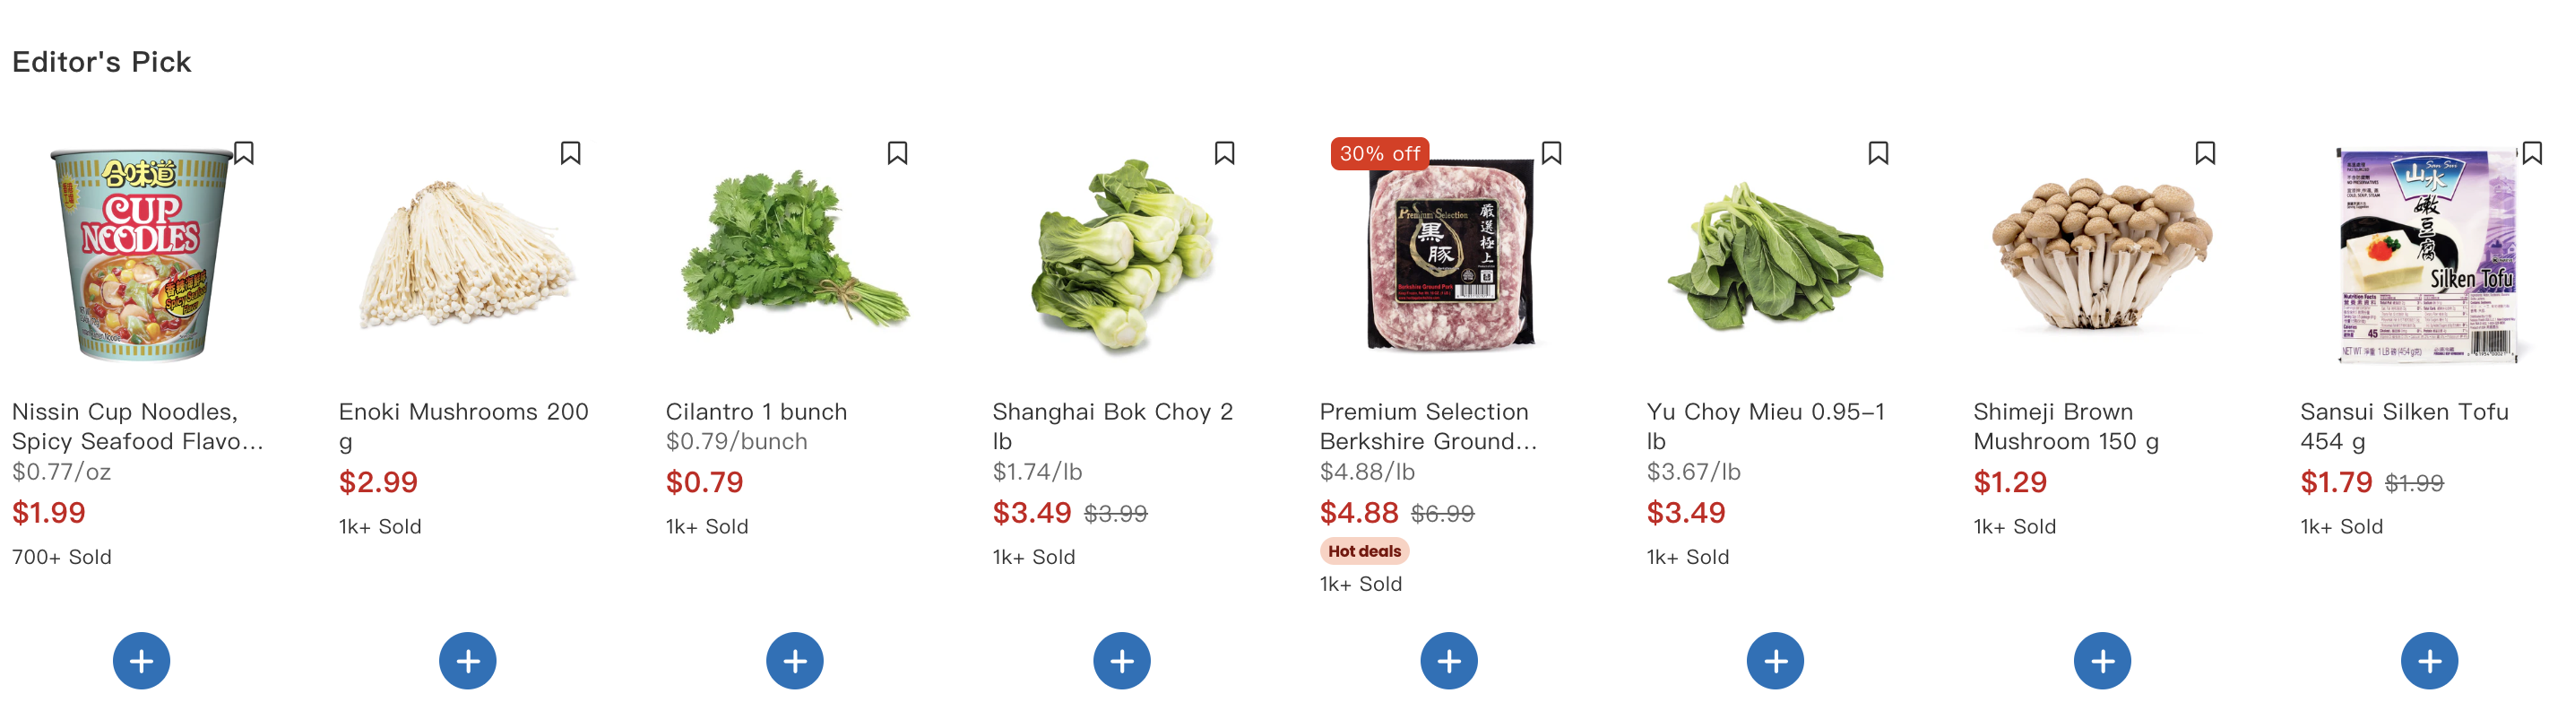The width and height of the screenshot is (2549, 728).
Task: Add Nissin Cup Noodles to cart
Action: 142,661
